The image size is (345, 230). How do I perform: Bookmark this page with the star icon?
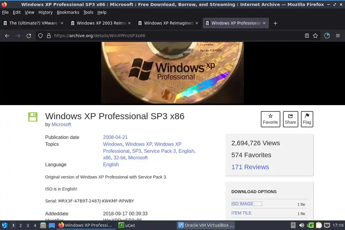pos(315,36)
